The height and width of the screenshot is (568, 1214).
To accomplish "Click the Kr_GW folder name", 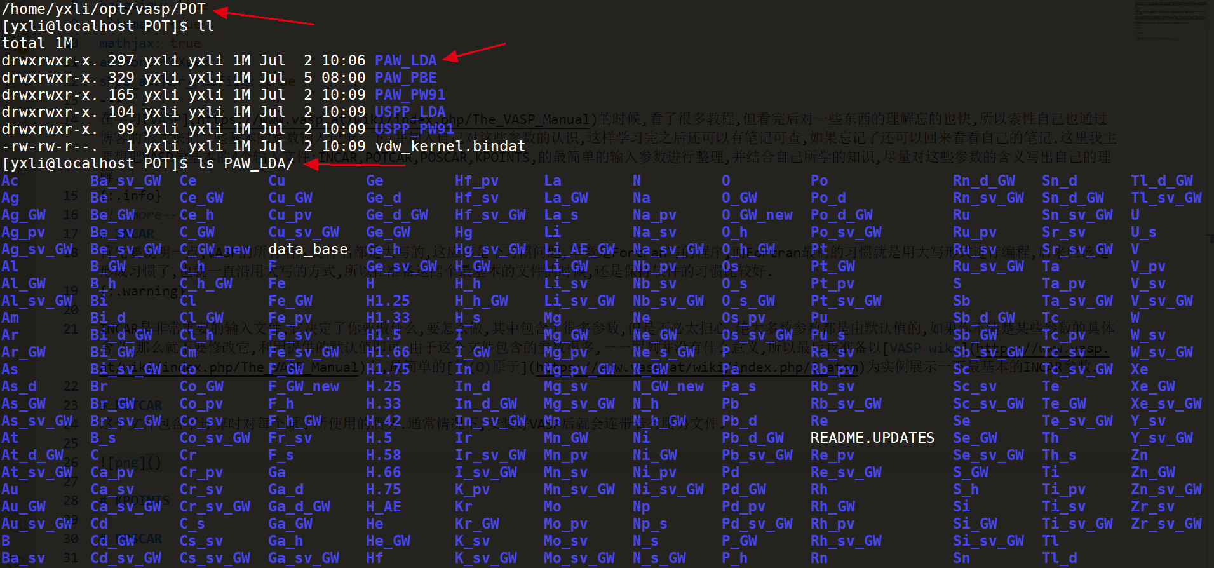I will point(477,524).
